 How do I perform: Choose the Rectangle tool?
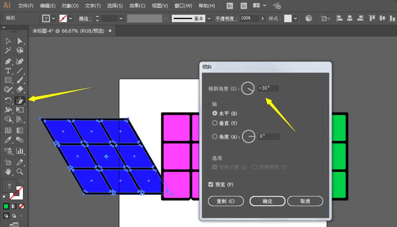(x=8, y=80)
